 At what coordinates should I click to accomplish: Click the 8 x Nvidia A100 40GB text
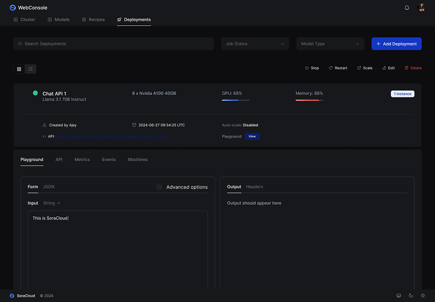coord(154,93)
